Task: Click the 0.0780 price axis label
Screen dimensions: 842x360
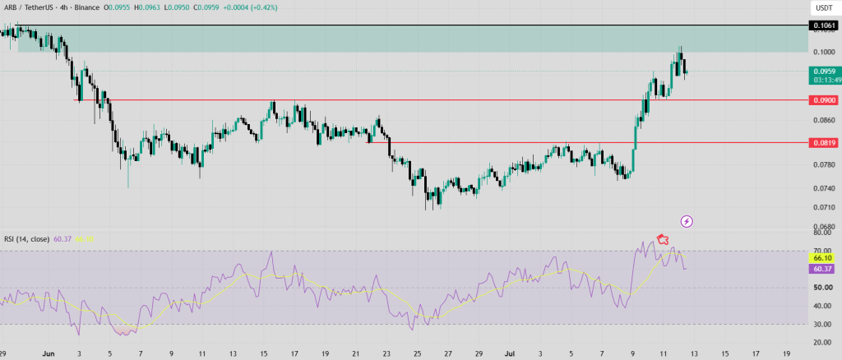Action: point(824,164)
